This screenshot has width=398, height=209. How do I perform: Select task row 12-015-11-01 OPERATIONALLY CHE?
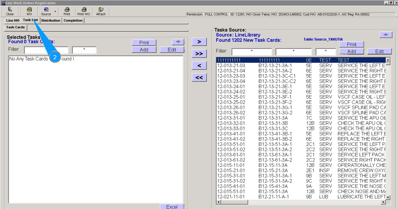pos(301,165)
